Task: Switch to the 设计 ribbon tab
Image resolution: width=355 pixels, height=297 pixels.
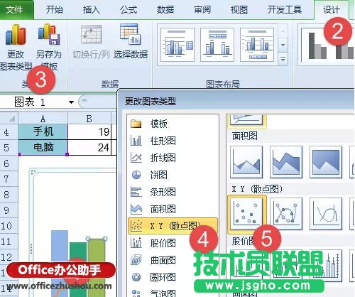Action: pos(331,10)
